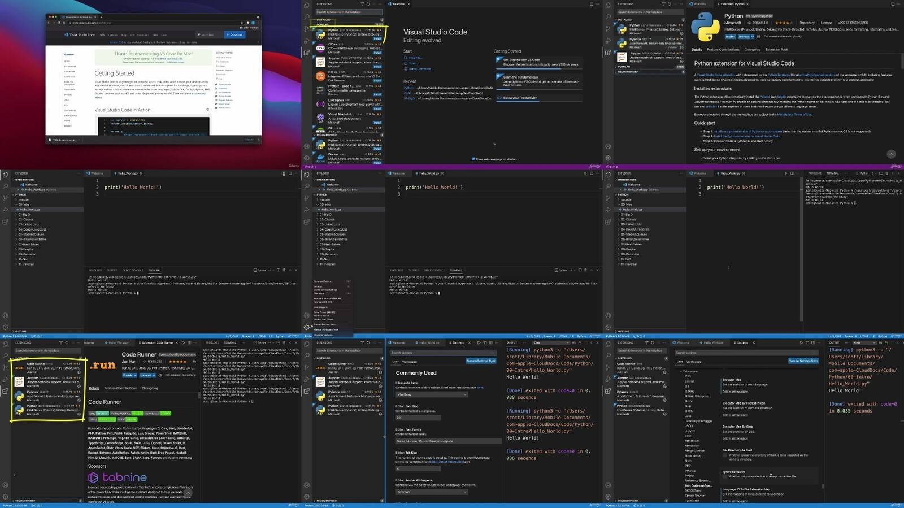The image size is (904, 508).
Task: Select 'GitHub Enterprise...' in settings tree
Action: (x=698, y=396)
